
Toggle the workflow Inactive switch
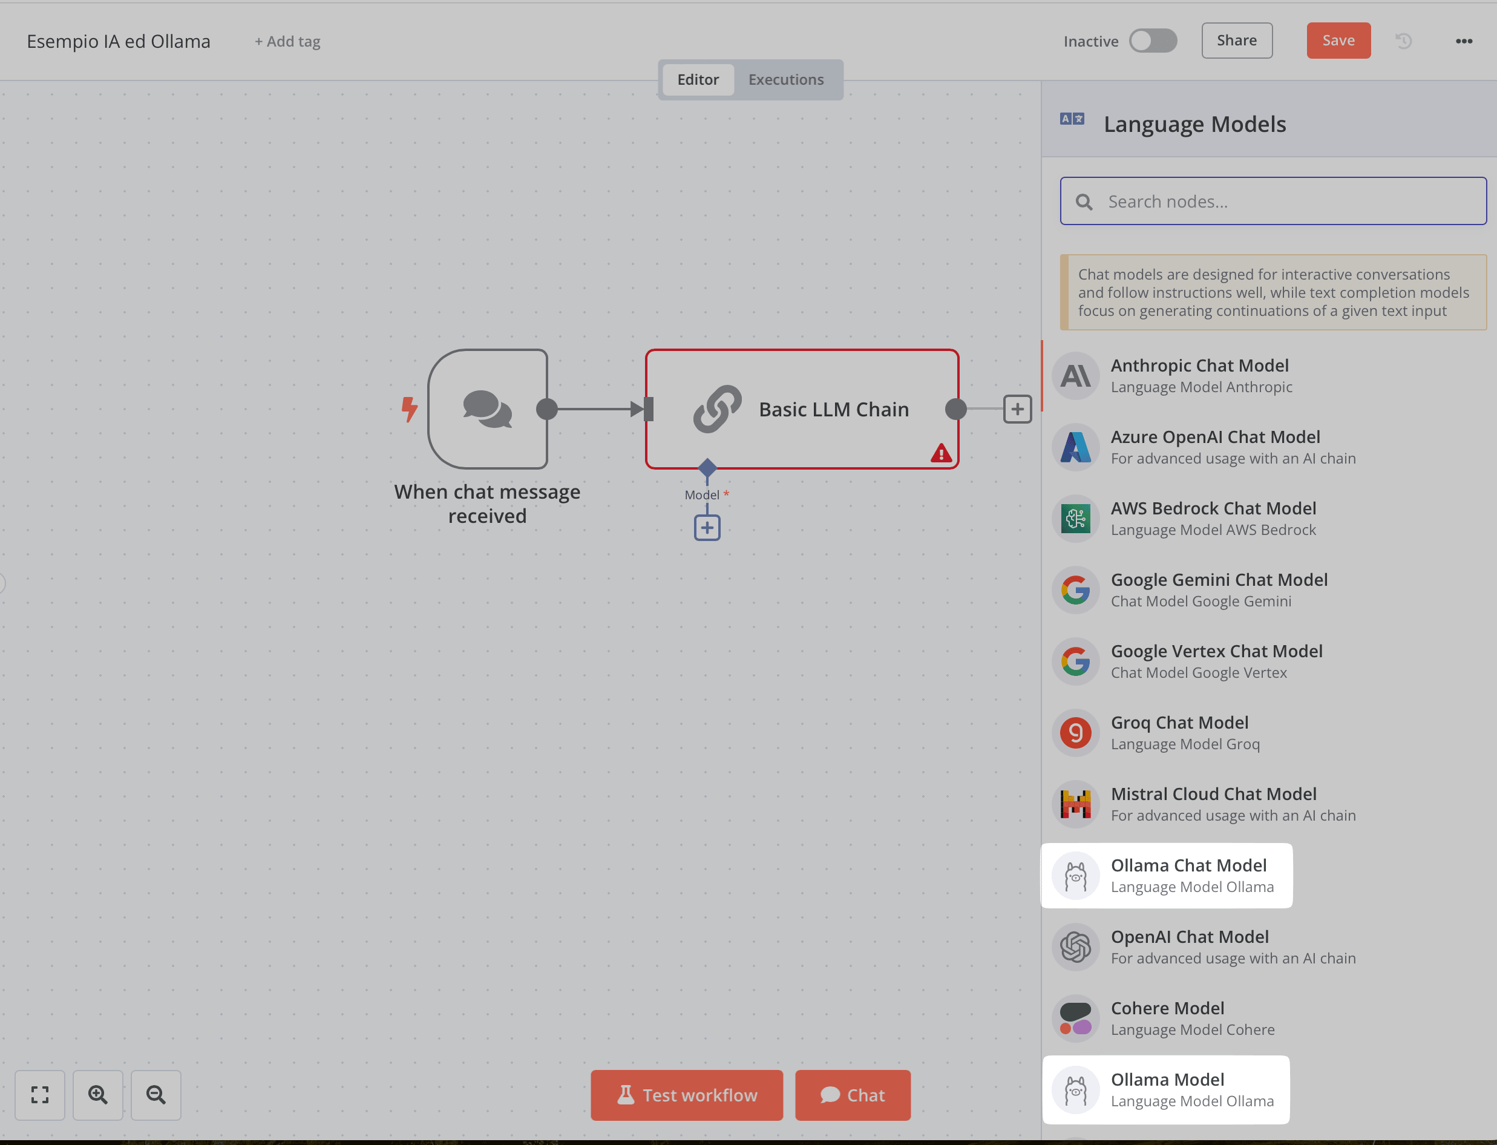pyautogui.click(x=1153, y=41)
